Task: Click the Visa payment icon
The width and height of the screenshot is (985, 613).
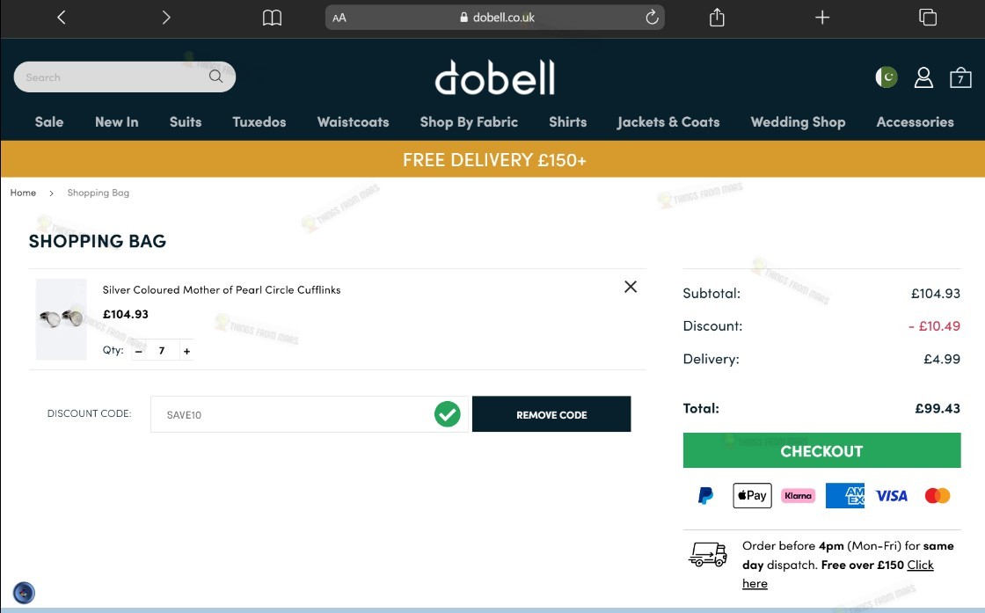Action: (x=892, y=495)
